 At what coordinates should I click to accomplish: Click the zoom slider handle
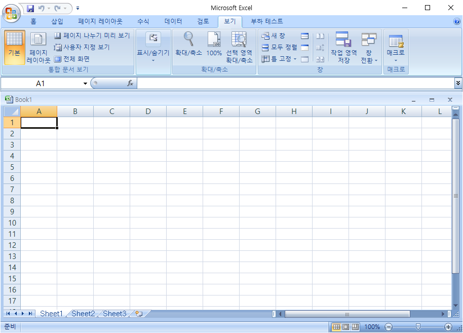(x=418, y=326)
